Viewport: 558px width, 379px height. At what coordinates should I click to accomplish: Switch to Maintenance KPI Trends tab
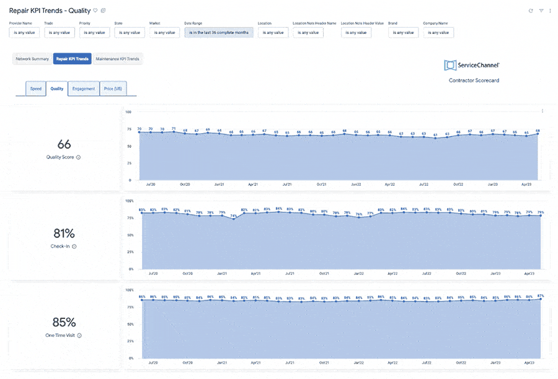(118, 59)
